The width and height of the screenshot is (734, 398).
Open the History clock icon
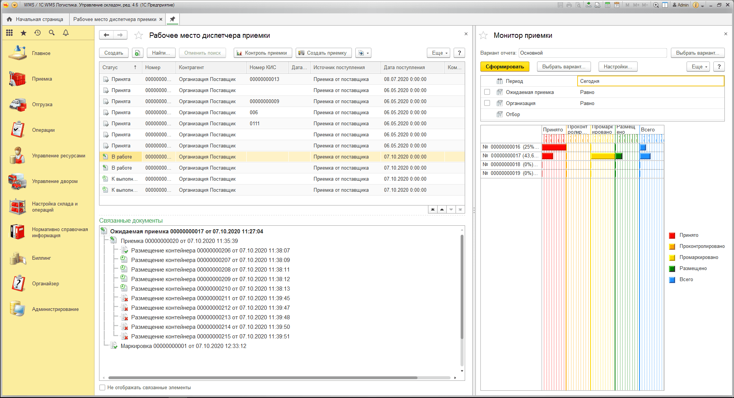tap(37, 33)
